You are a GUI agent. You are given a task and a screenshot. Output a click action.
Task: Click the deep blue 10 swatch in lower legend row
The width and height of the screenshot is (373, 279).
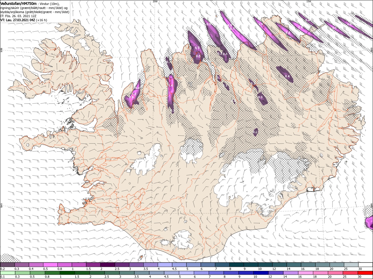point(261,273)
